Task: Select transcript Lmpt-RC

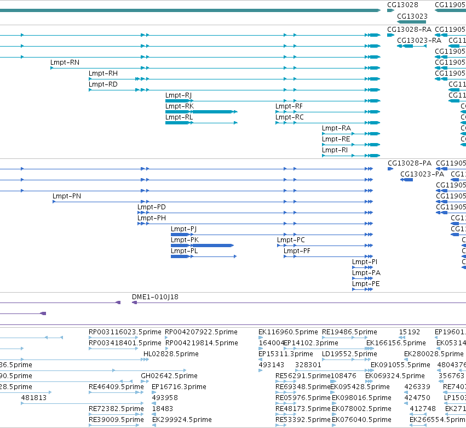Action: tap(290, 117)
